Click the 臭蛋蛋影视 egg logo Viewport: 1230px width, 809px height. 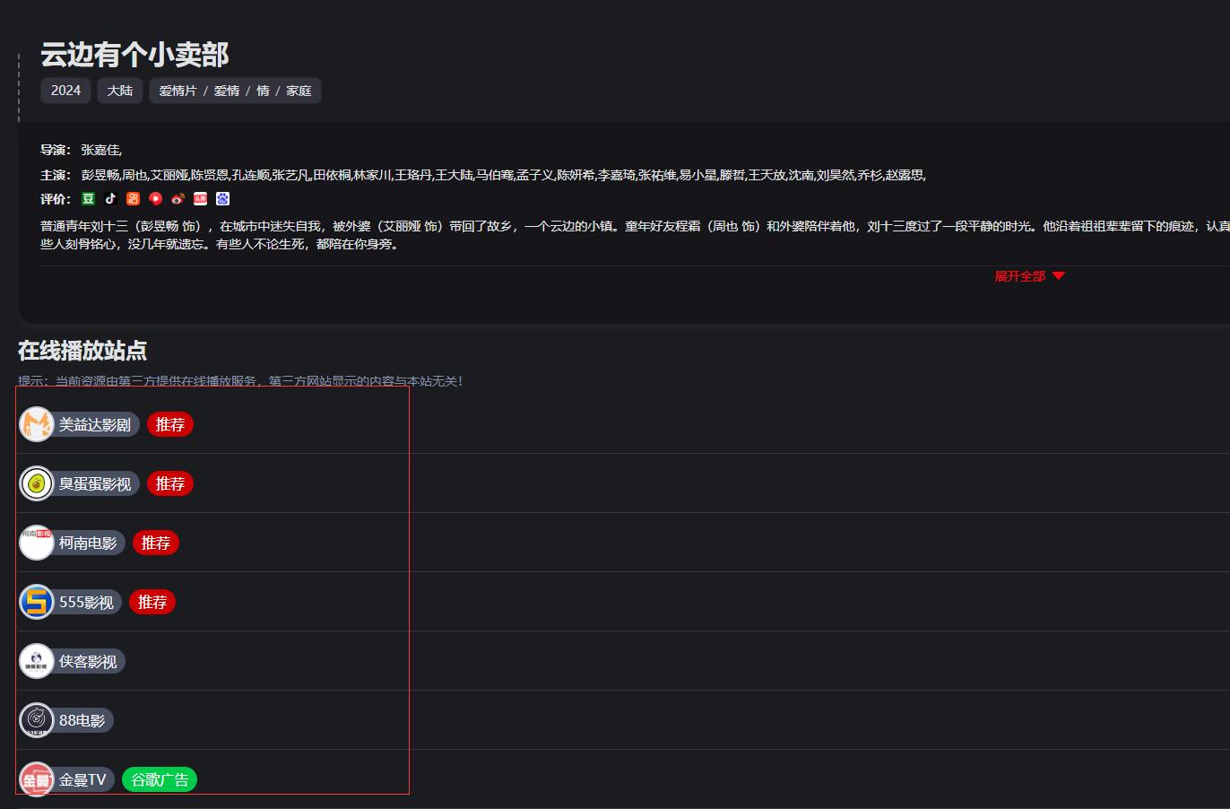pyautogui.click(x=36, y=483)
